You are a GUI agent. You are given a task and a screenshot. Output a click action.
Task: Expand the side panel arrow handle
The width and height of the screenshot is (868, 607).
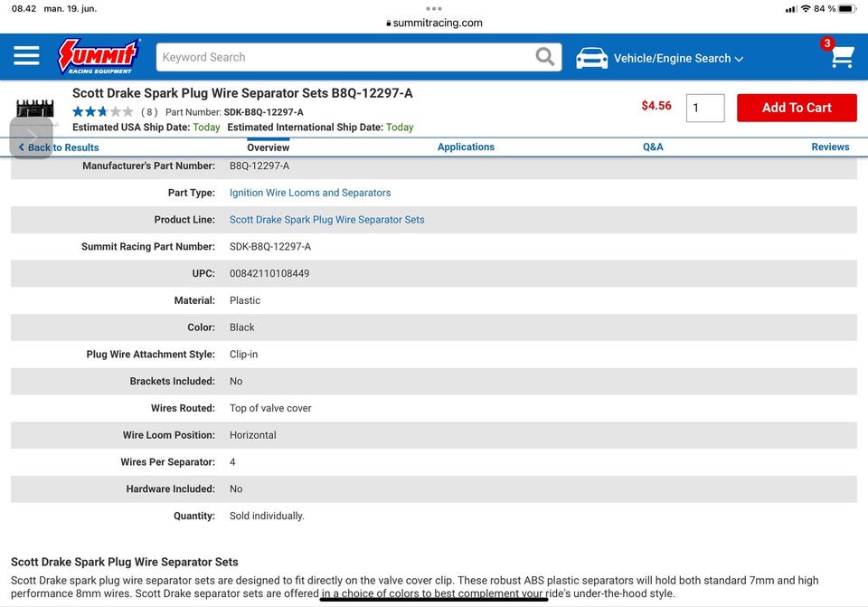31,138
